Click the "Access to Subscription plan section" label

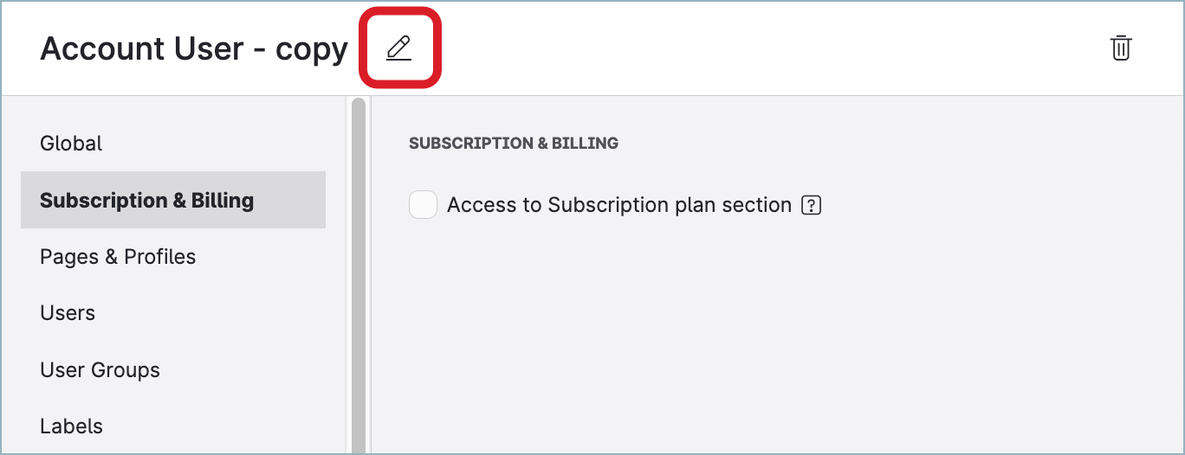tap(619, 205)
